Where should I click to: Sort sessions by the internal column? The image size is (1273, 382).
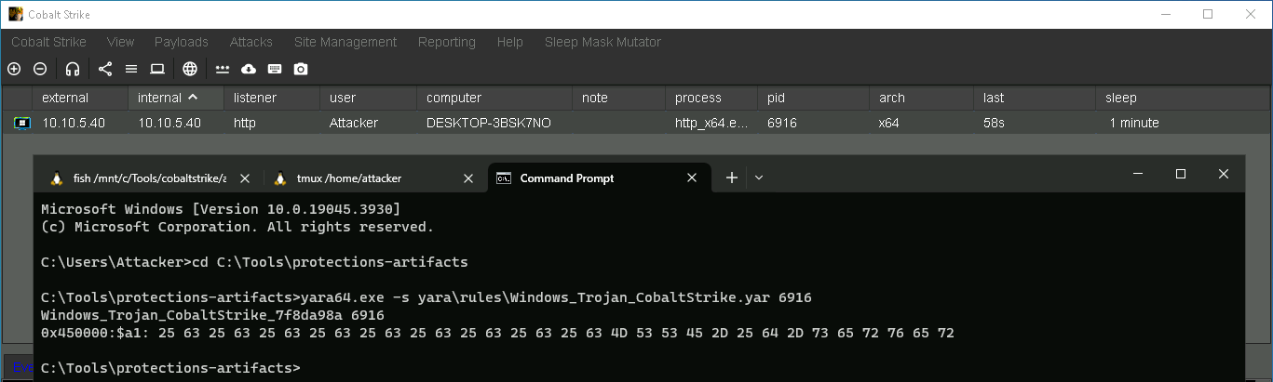[x=168, y=98]
